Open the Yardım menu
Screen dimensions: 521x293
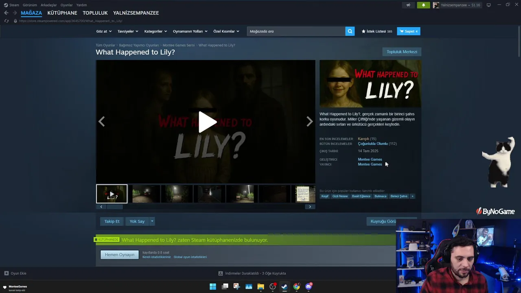81,5
